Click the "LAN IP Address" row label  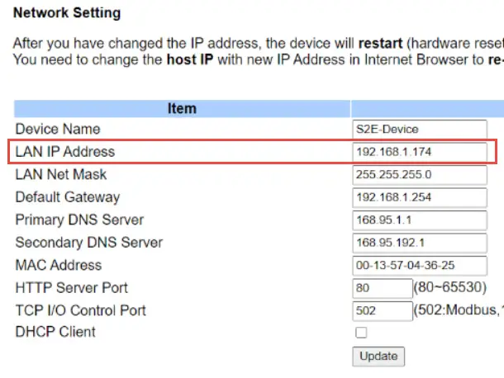65,152
